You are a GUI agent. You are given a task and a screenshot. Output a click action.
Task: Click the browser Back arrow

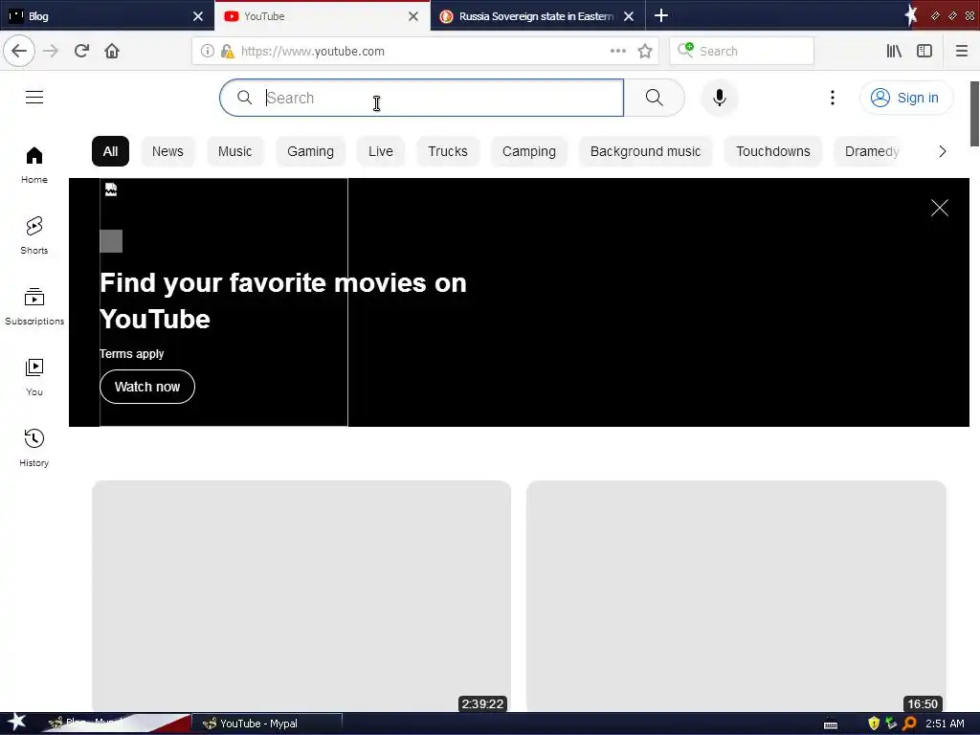pos(19,51)
